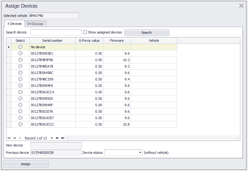Viewport: 248px width, 171px height.
Task: Choose device 00127B5A3CCC radio button
Action: pyautogui.click(x=20, y=124)
